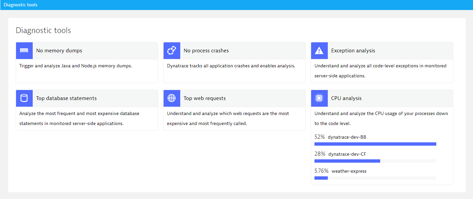Select the dynatrace-dev-CF process entry
The width and height of the screenshot is (473, 199).
[347, 154]
